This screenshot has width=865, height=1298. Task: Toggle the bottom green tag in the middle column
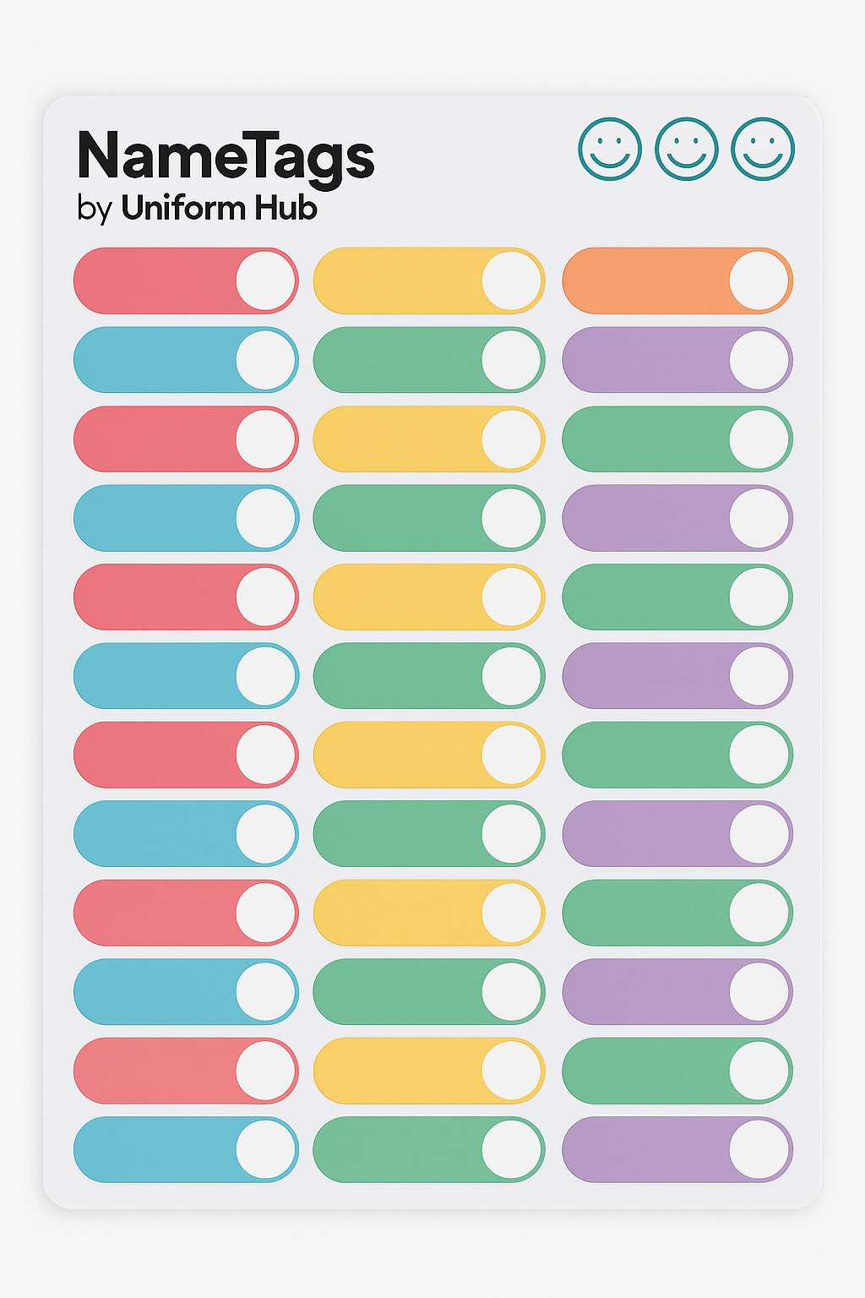click(429, 1149)
